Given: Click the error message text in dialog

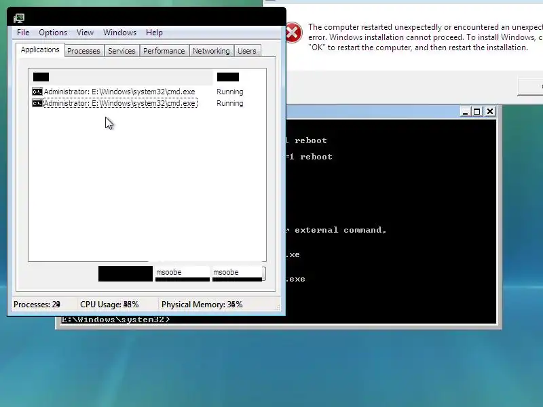Looking at the screenshot, I should click(x=426, y=37).
